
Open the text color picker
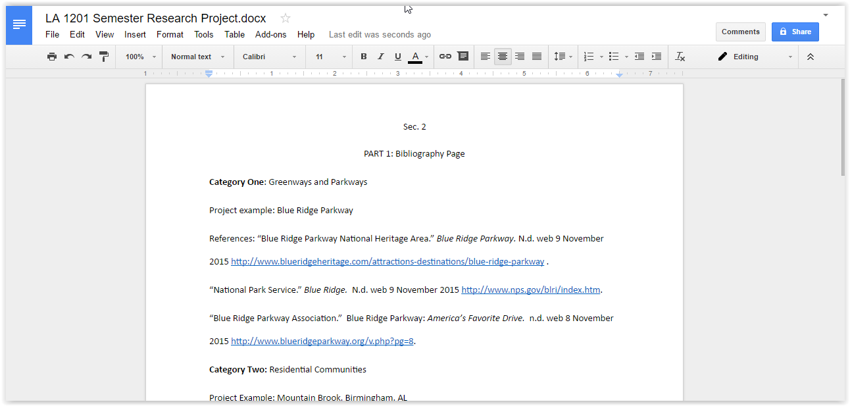tap(418, 57)
